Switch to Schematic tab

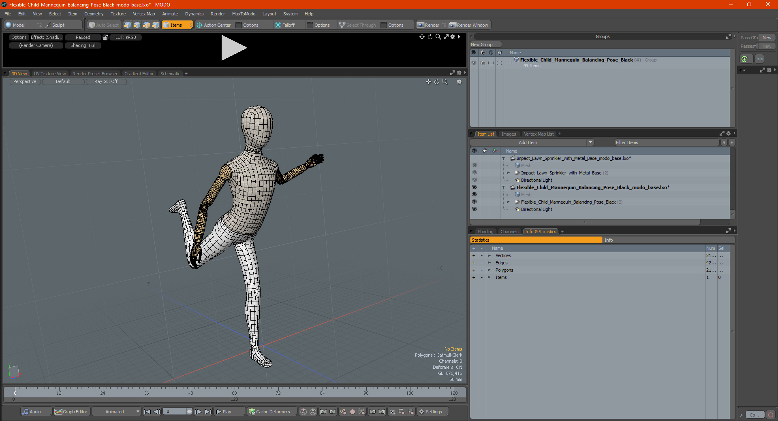[170, 74]
